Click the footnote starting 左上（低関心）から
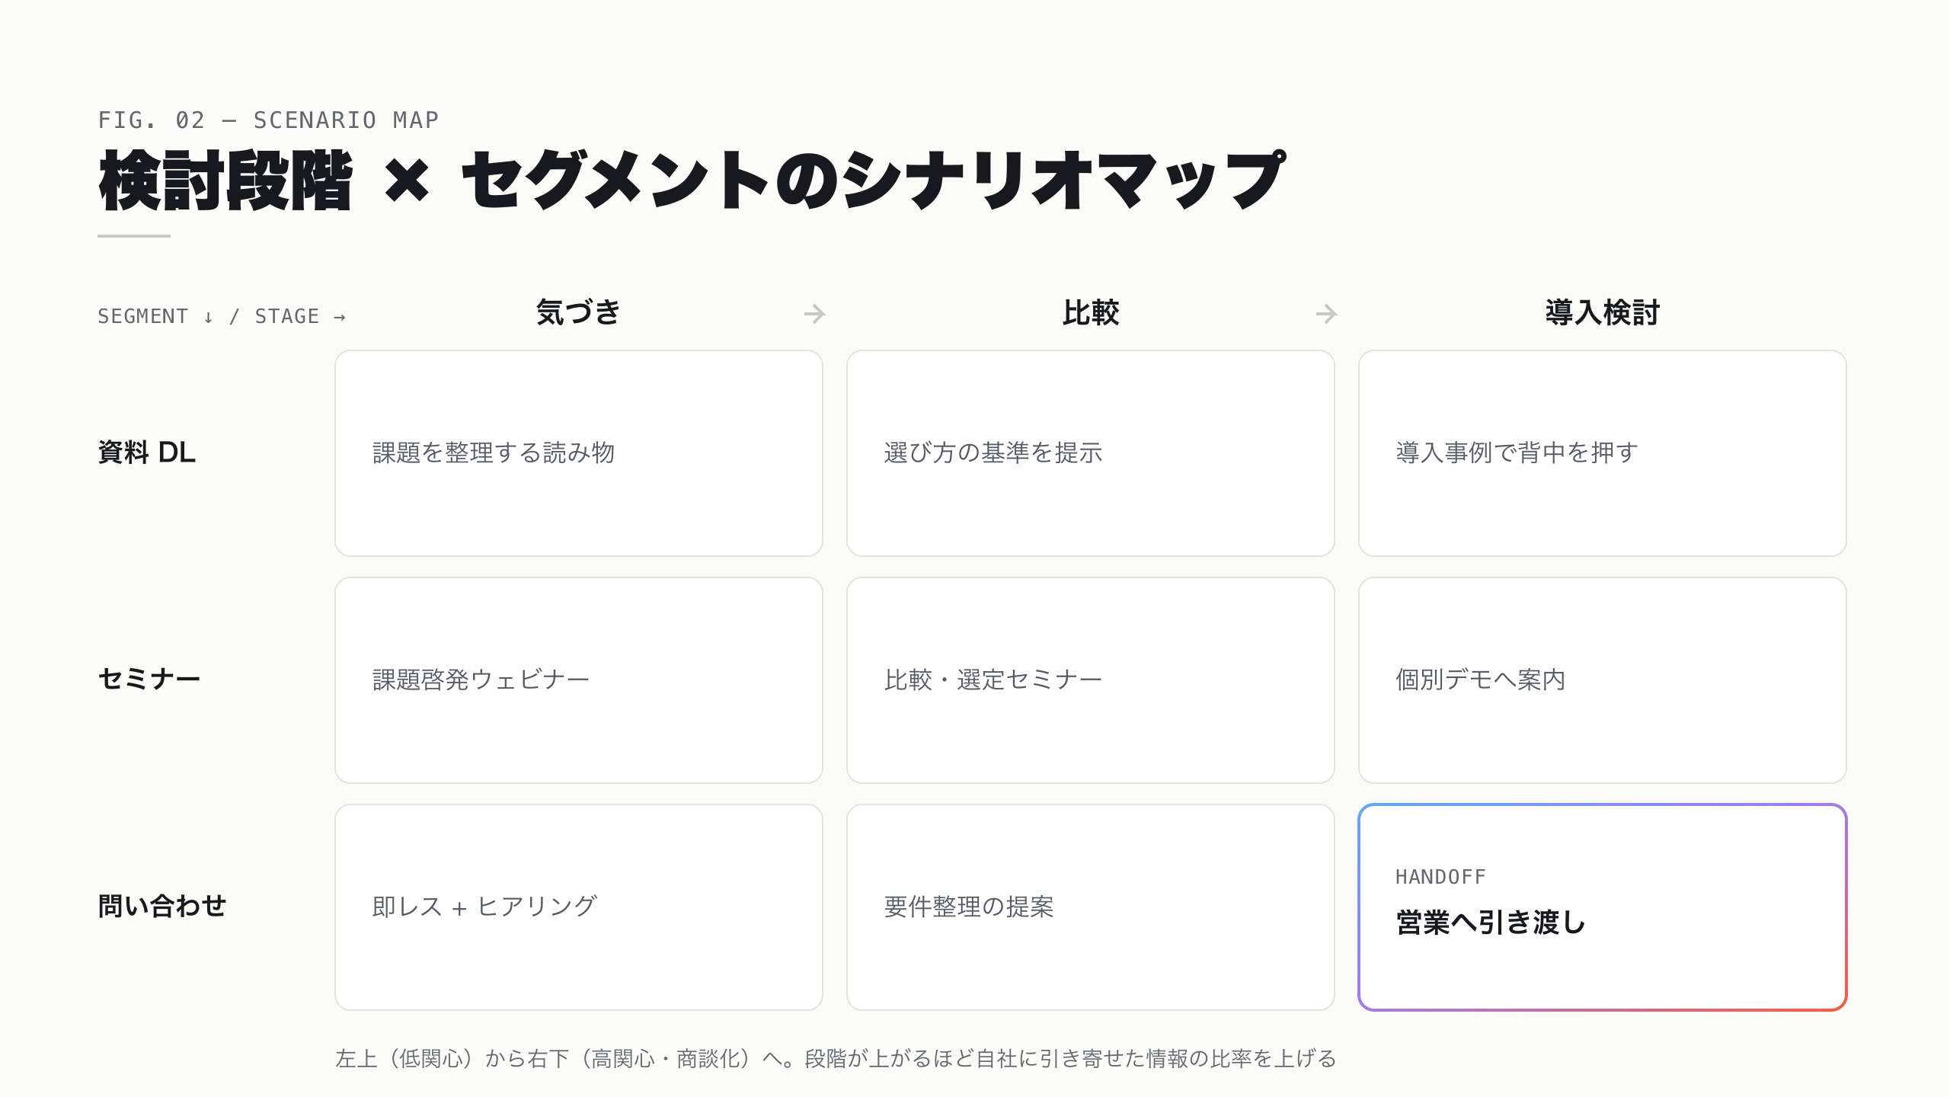Viewport: 1950px width, 1097px height. click(x=836, y=1058)
